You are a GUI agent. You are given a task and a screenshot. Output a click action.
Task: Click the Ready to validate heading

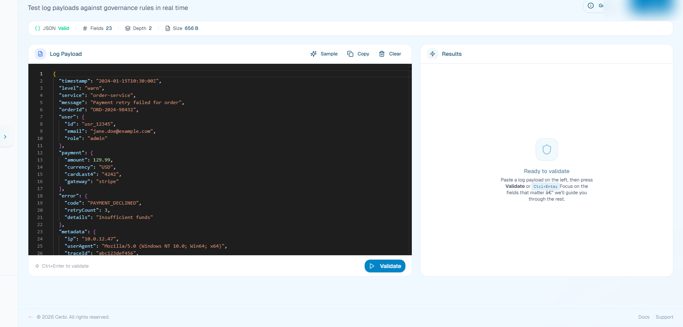(x=547, y=171)
